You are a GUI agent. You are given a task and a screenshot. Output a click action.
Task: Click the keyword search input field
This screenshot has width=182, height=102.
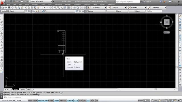(128, 2)
